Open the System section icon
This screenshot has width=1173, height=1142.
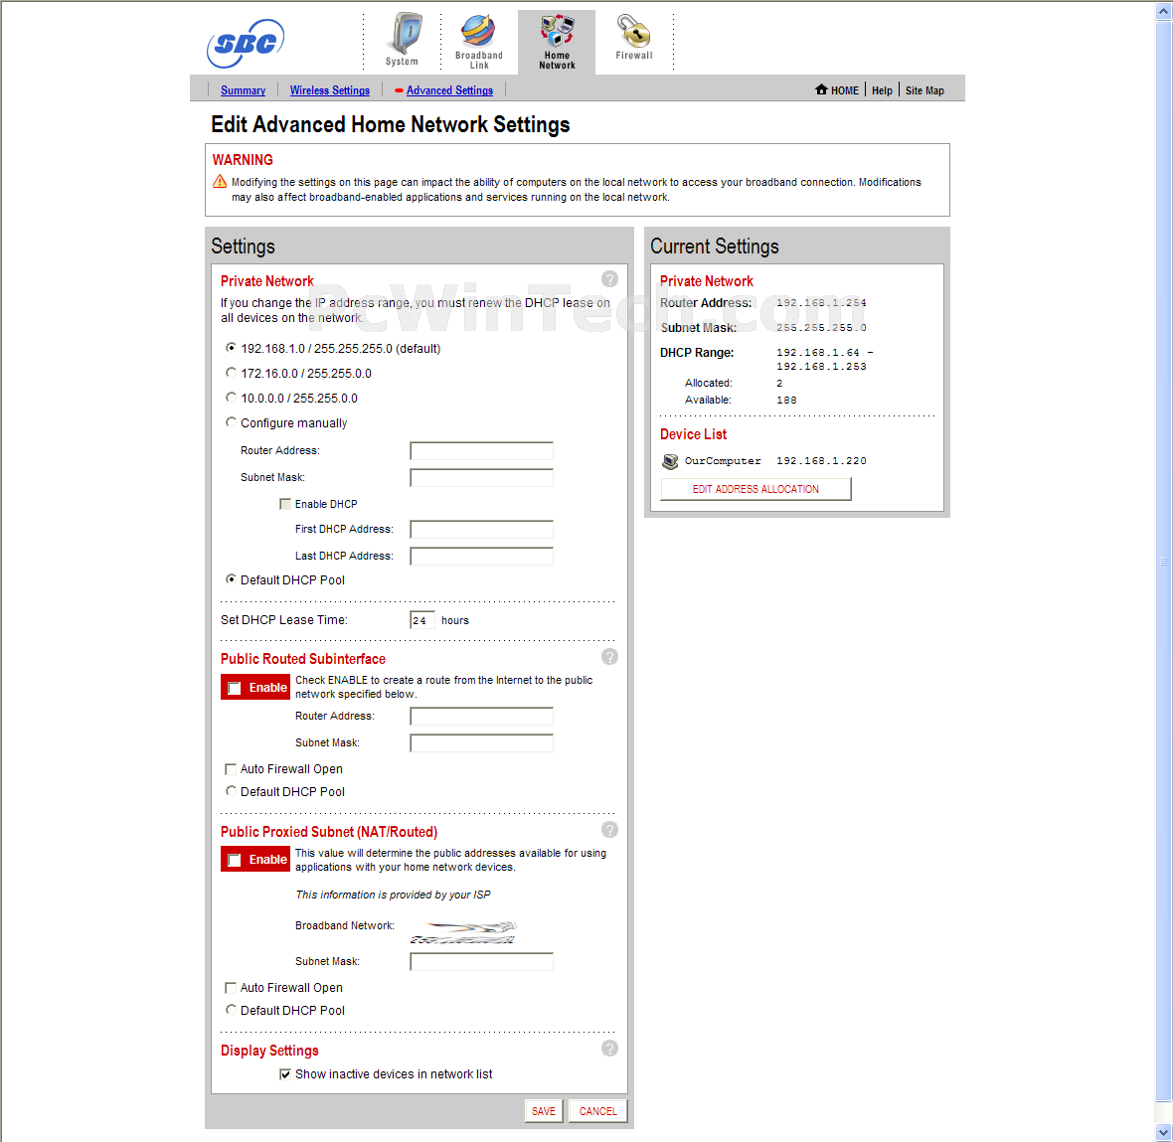tap(404, 39)
